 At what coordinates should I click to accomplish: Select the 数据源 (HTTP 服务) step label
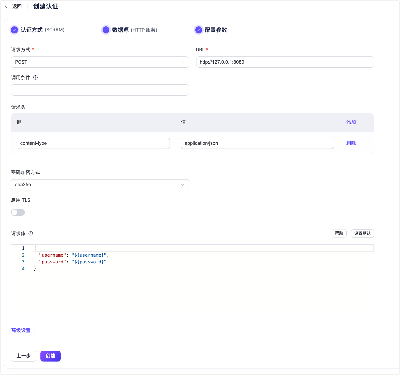(x=134, y=30)
